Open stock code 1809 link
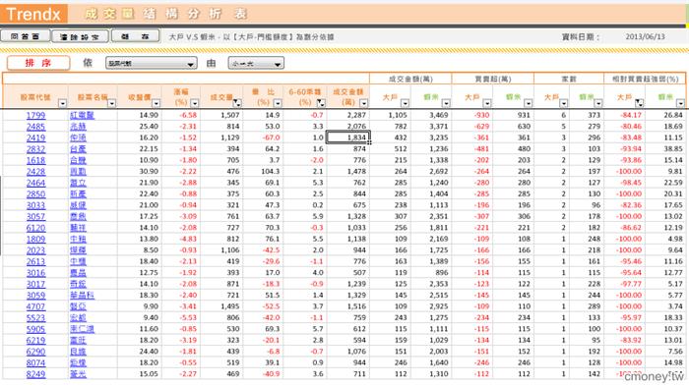Screen dimensions: 689x385 [35, 239]
